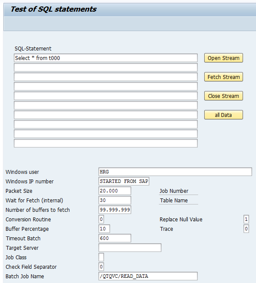
Task: Click the Packet Size field with 20.000
Action: tap(115, 191)
